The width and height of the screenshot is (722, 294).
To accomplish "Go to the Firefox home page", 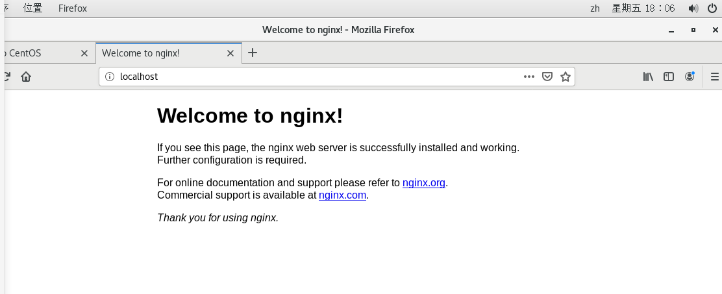I will pyautogui.click(x=26, y=77).
